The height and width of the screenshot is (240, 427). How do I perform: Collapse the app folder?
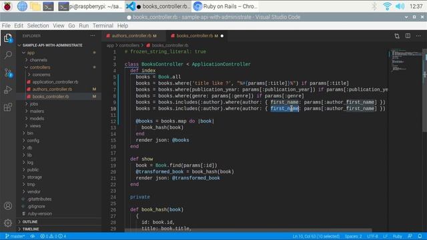pos(31,53)
